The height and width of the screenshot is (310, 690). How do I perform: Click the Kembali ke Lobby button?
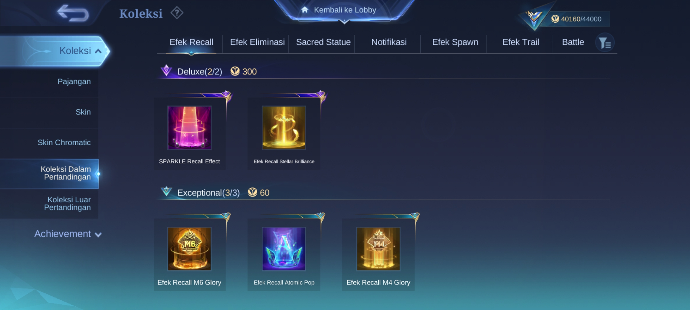(344, 10)
